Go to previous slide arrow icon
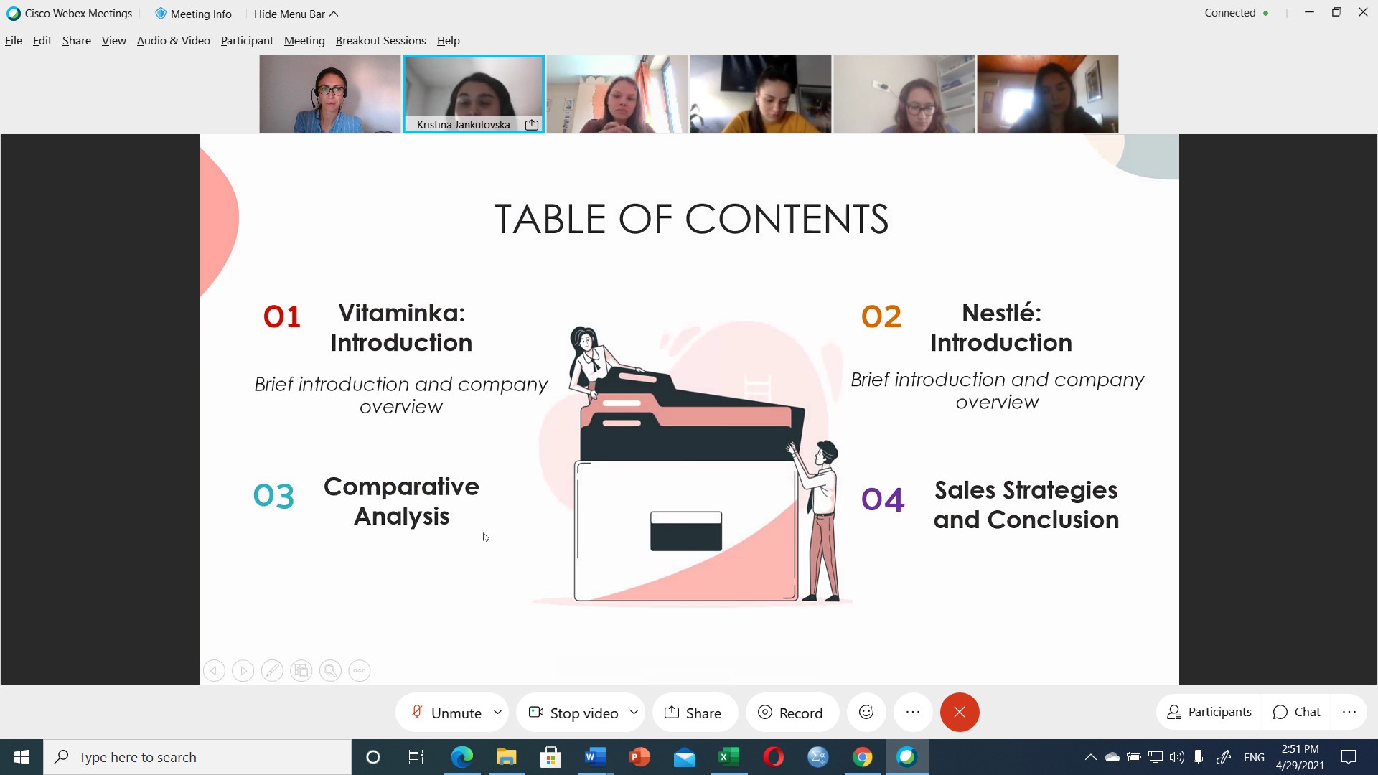 click(214, 671)
